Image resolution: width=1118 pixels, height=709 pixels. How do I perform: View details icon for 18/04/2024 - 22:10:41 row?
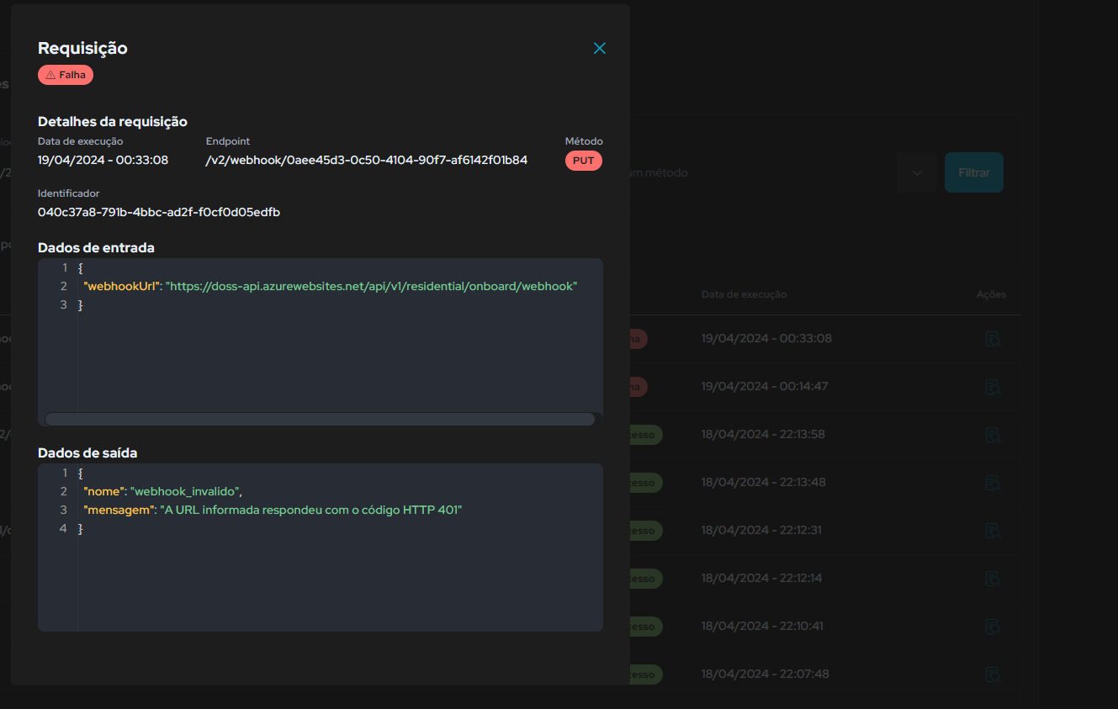click(x=993, y=627)
